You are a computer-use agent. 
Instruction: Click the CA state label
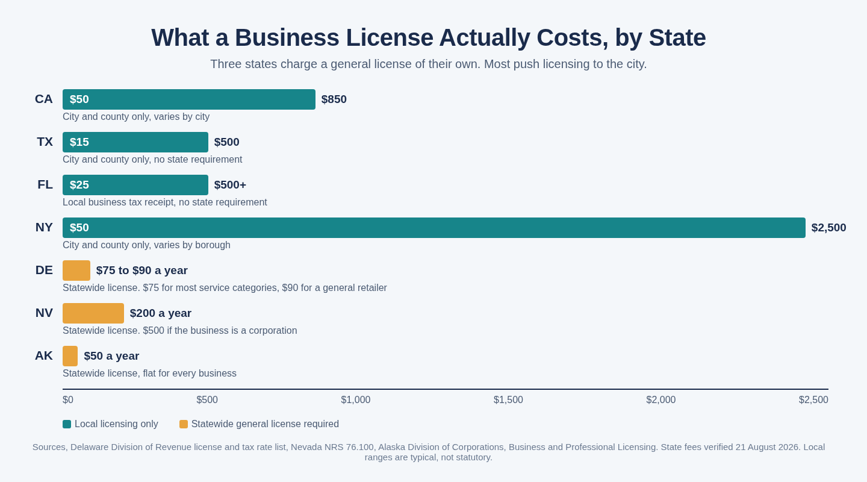[44, 99]
